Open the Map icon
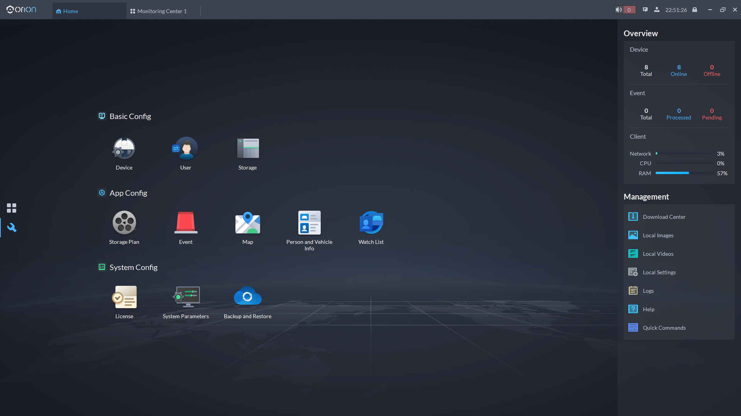Image resolution: width=741 pixels, height=416 pixels. click(248, 223)
